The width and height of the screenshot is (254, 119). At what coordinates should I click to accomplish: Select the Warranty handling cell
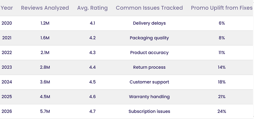coord(149,97)
